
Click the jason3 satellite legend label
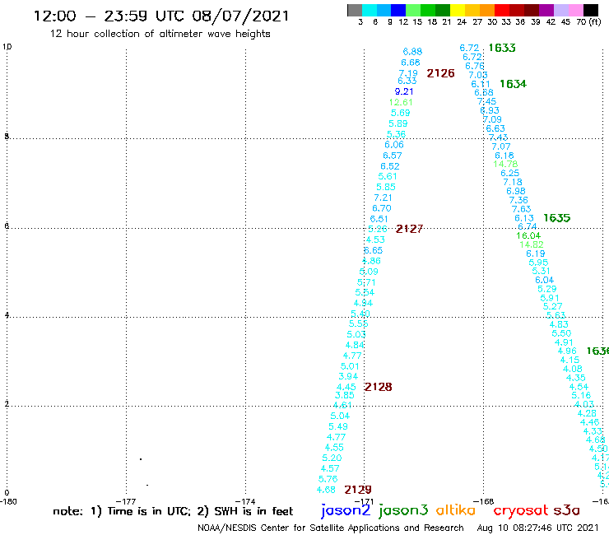click(402, 511)
